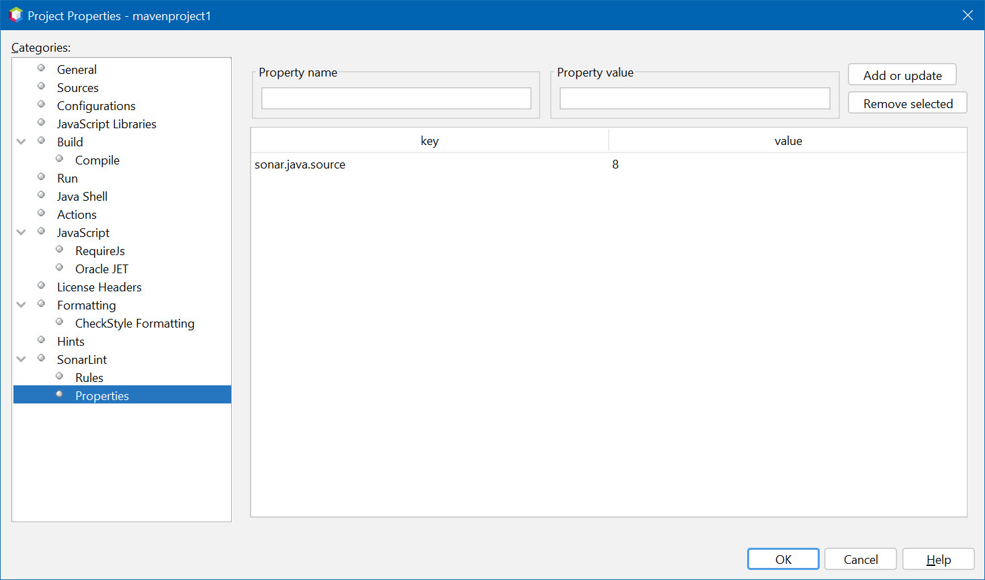Image resolution: width=985 pixels, height=580 pixels.
Task: Collapse the Formatting category node
Action: 22,305
